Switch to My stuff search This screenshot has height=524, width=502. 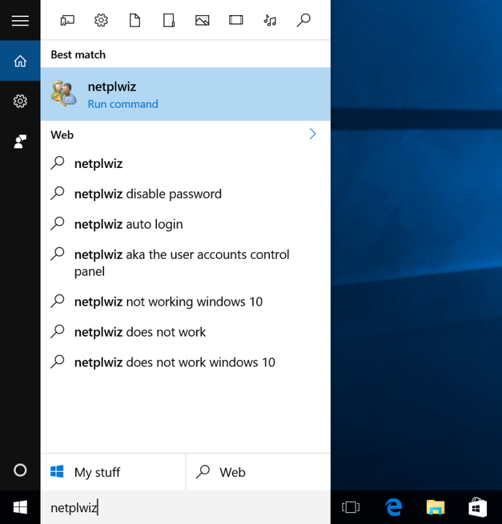coord(97,472)
